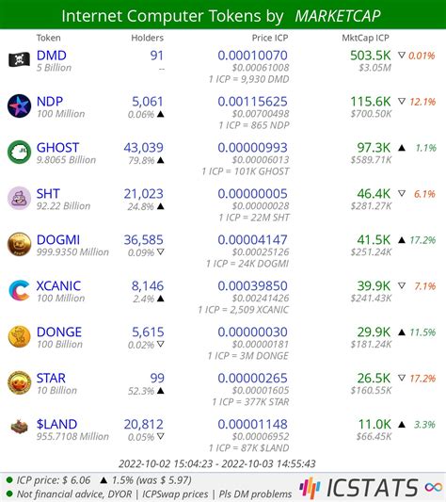Screen dimensions: 446x502
Task: Click the up arrow beside NDP holders
Action: tap(161, 114)
